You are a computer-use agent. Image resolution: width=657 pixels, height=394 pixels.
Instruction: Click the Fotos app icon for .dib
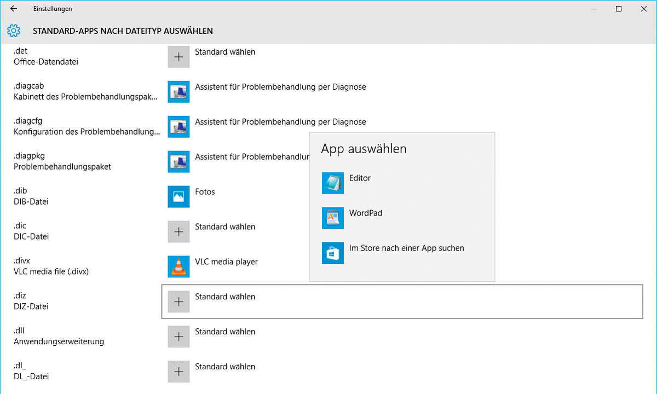(178, 196)
